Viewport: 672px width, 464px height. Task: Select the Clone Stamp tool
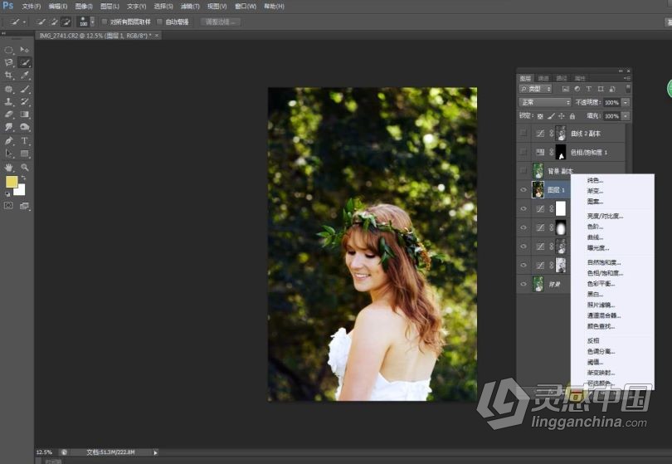pos(8,102)
